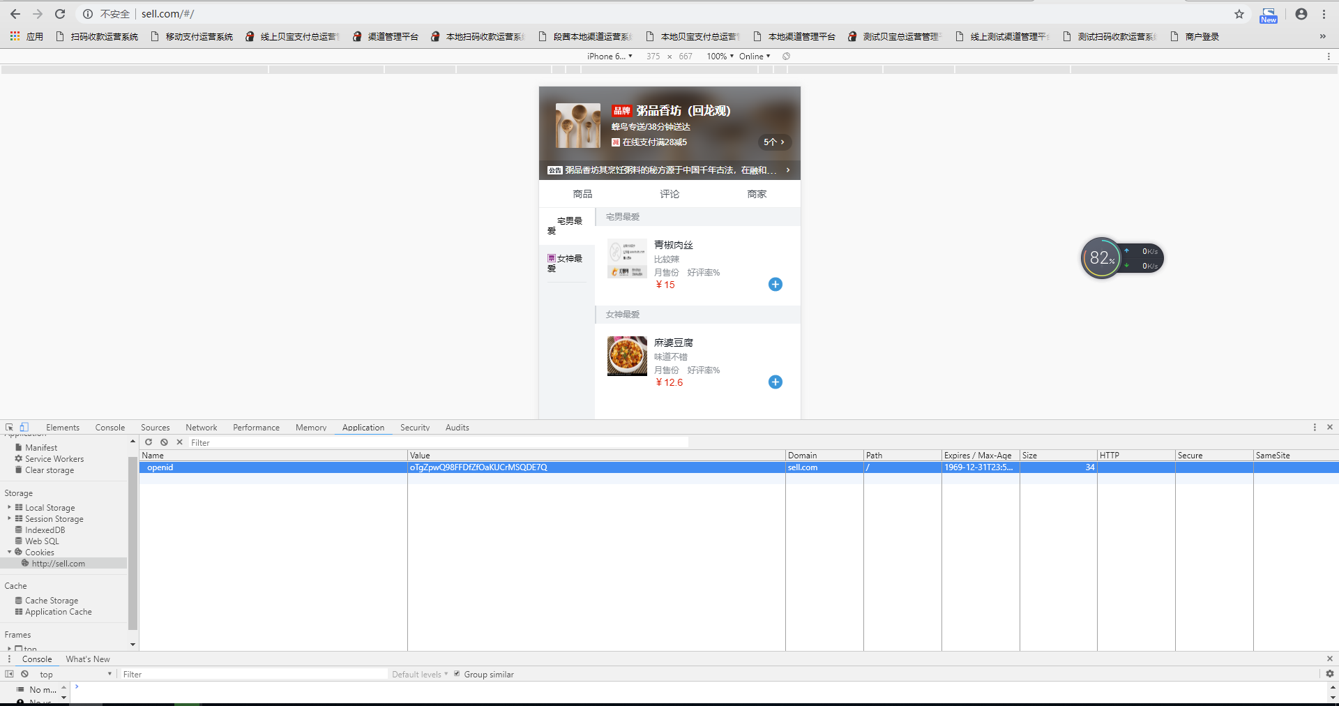Switch to the Sources tab
This screenshot has width=1339, height=706.
click(155, 428)
